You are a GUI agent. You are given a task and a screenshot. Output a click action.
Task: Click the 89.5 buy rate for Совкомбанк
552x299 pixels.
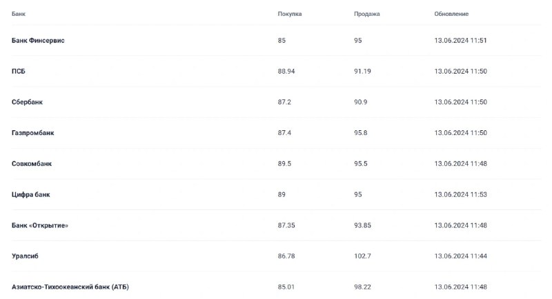pos(284,164)
